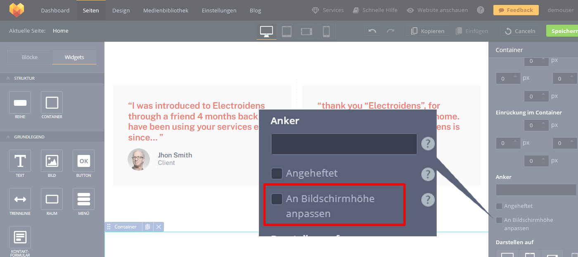578x257 pixels.
Task: Enable the Angeheftet checkbox in right panel
Action: [499, 206]
